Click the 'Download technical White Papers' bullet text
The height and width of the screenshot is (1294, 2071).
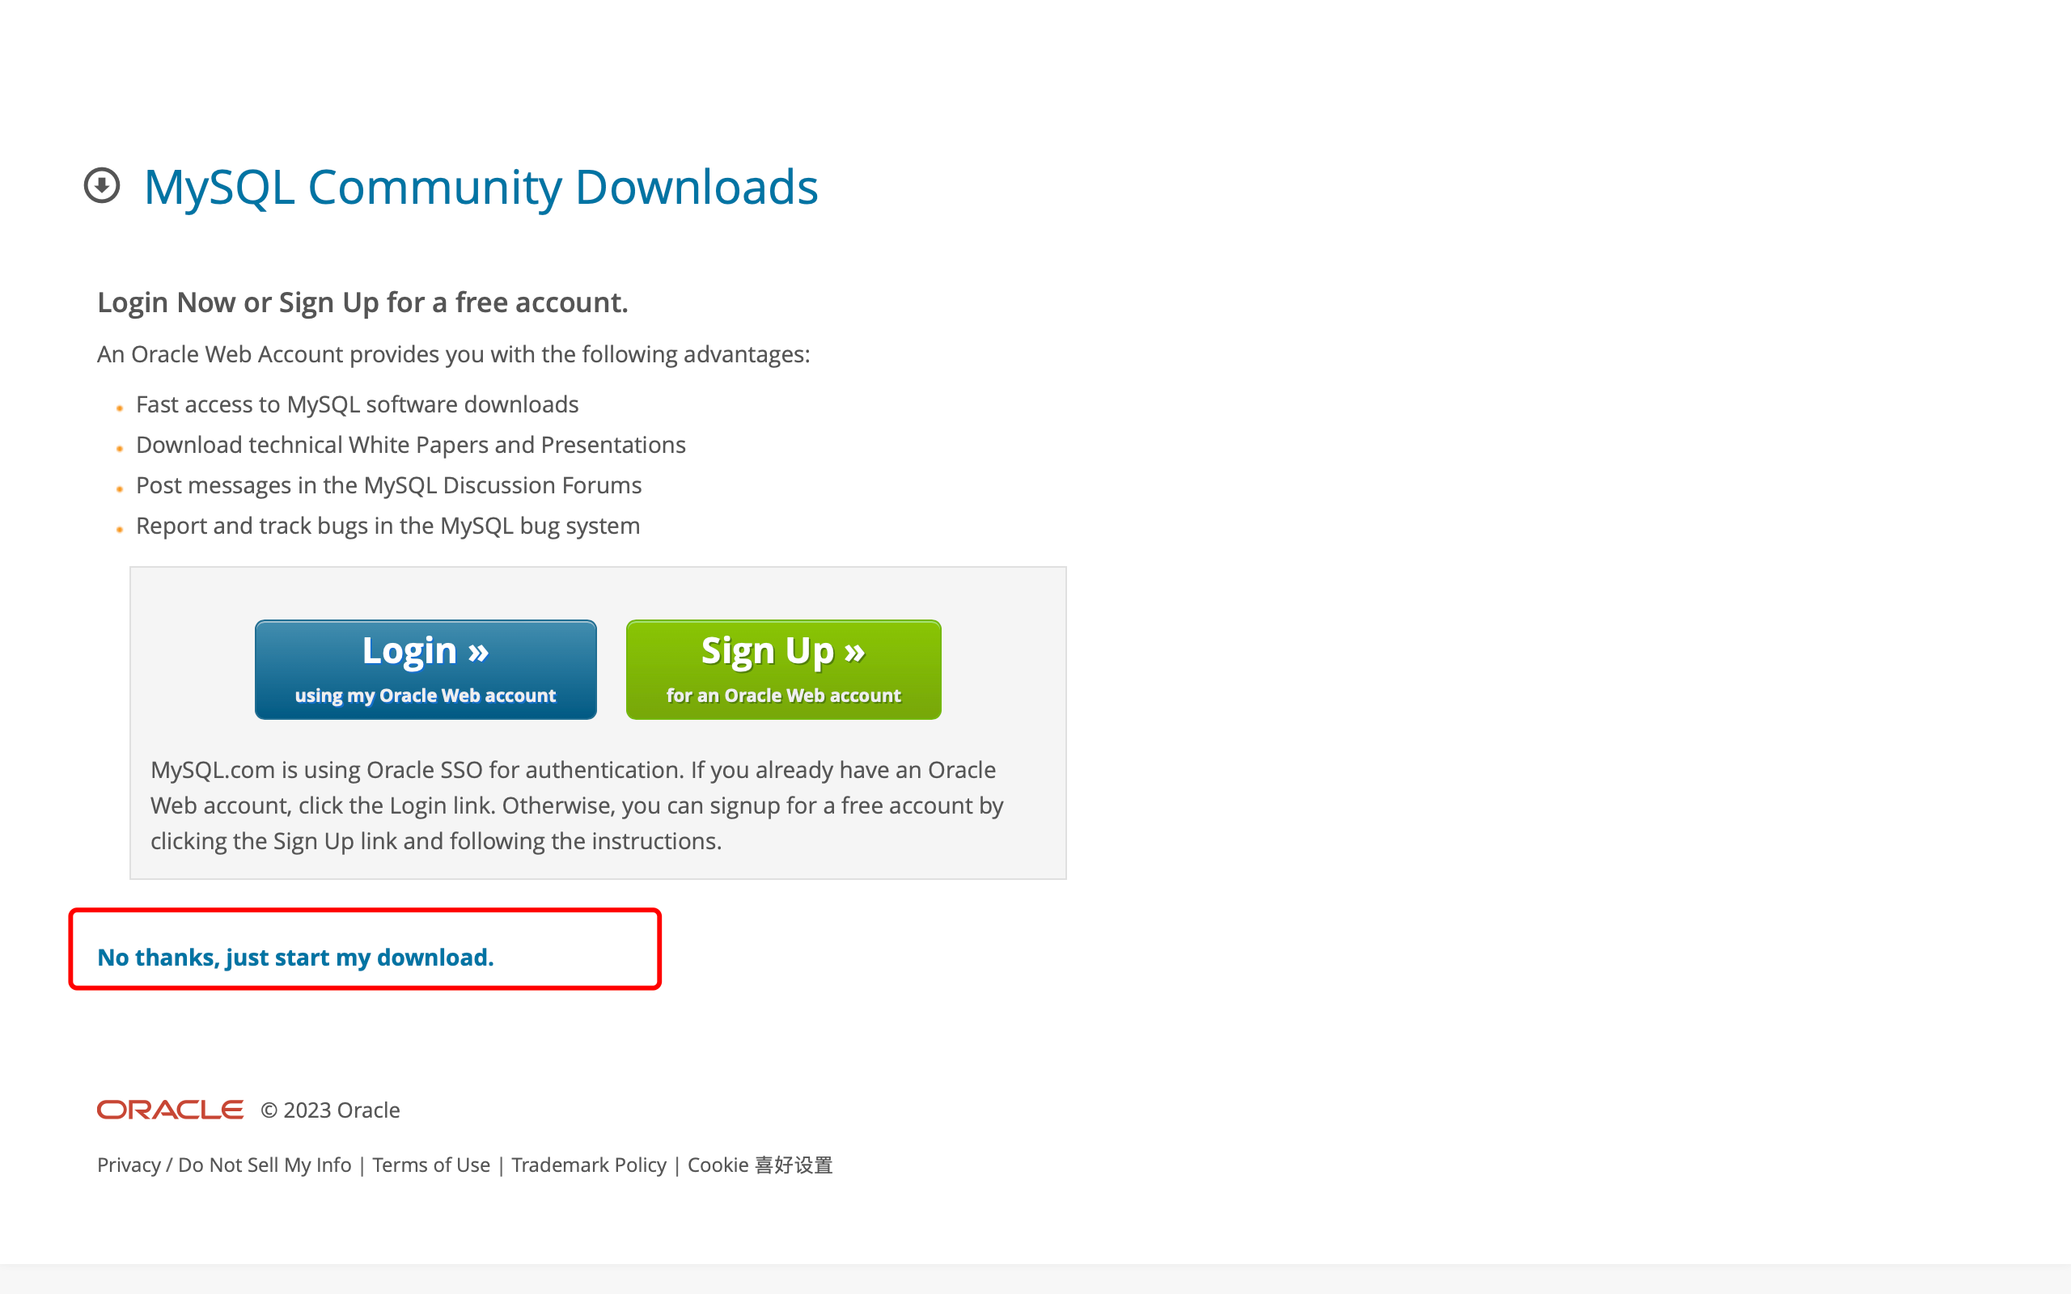pyautogui.click(x=411, y=445)
